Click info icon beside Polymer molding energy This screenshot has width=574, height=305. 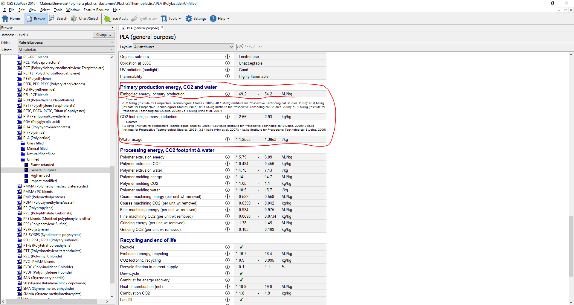[228, 177]
